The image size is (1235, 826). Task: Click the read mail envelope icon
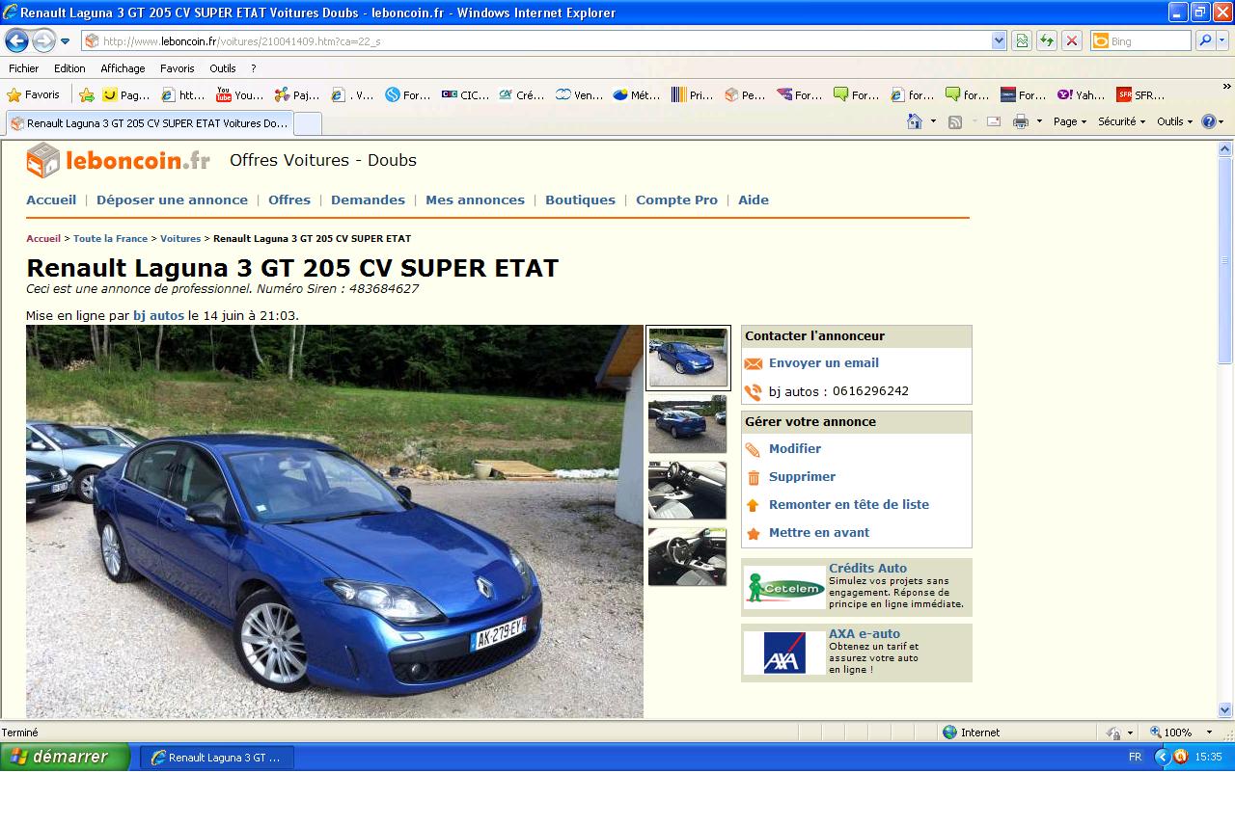(994, 121)
